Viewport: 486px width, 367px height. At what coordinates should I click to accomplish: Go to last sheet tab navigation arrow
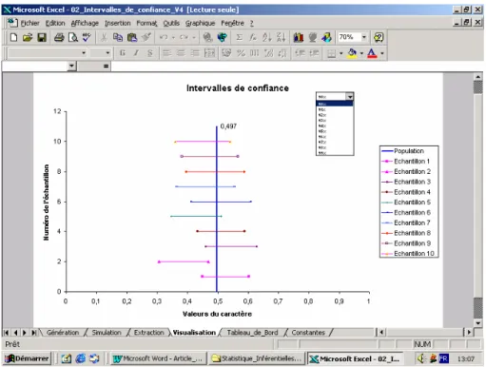pyautogui.click(x=34, y=333)
